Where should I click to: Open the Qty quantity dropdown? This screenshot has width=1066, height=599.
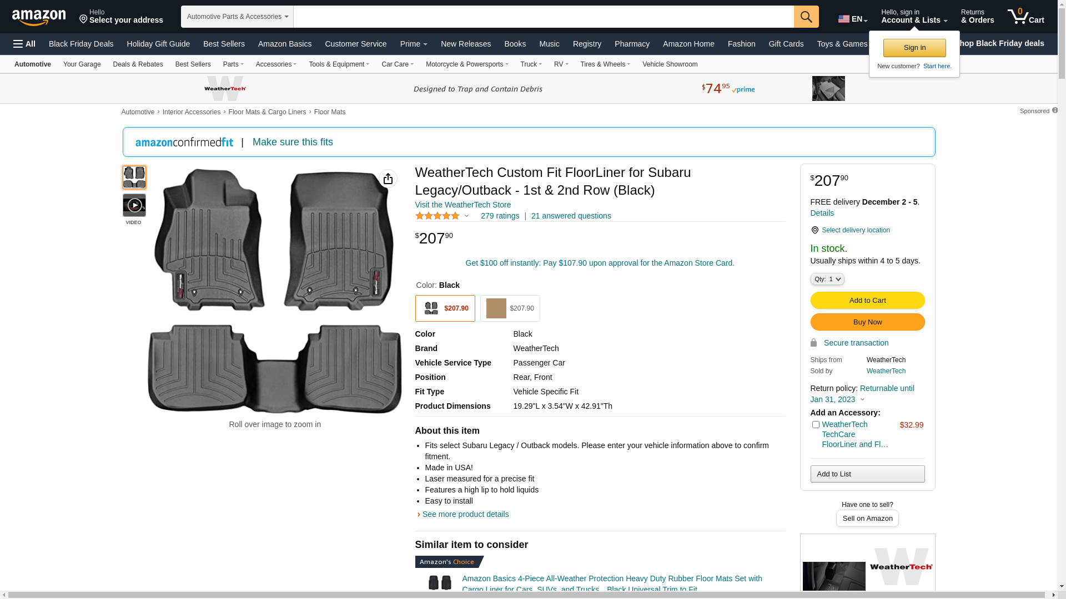tap(827, 280)
